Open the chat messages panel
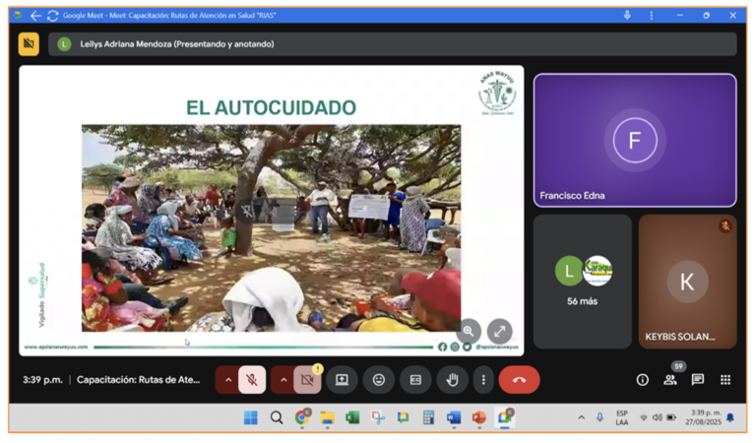 click(697, 380)
